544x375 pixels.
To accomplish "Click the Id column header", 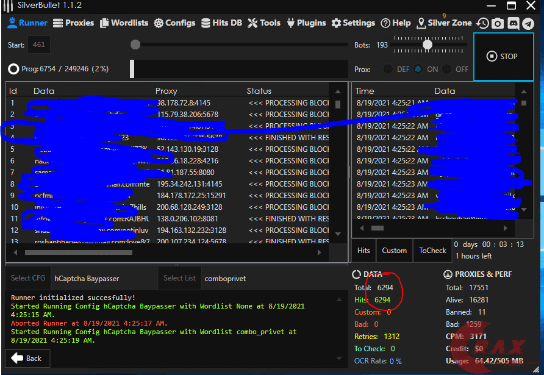I will [13, 91].
